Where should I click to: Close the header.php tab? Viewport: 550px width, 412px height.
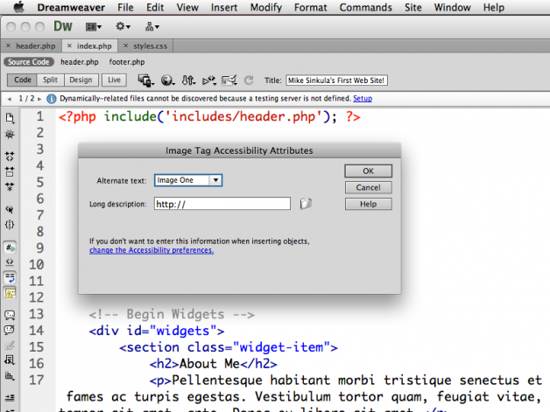pyautogui.click(x=8, y=45)
